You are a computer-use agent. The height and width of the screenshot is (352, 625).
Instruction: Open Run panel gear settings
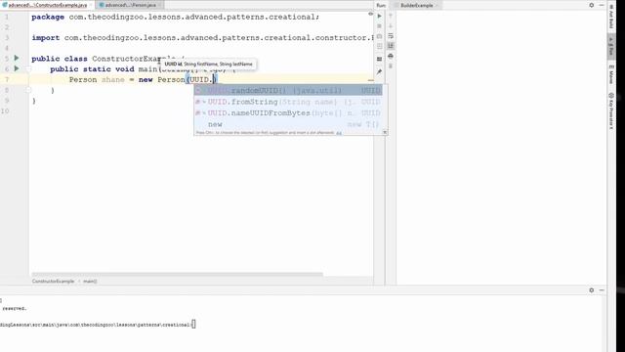pos(592,5)
